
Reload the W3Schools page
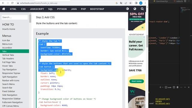[12, 3]
